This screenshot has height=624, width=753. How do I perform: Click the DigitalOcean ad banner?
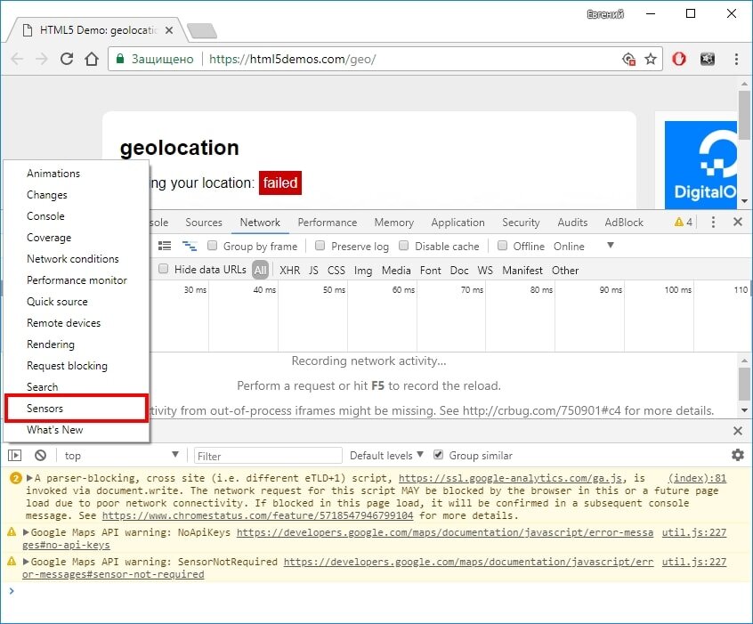pos(700,165)
